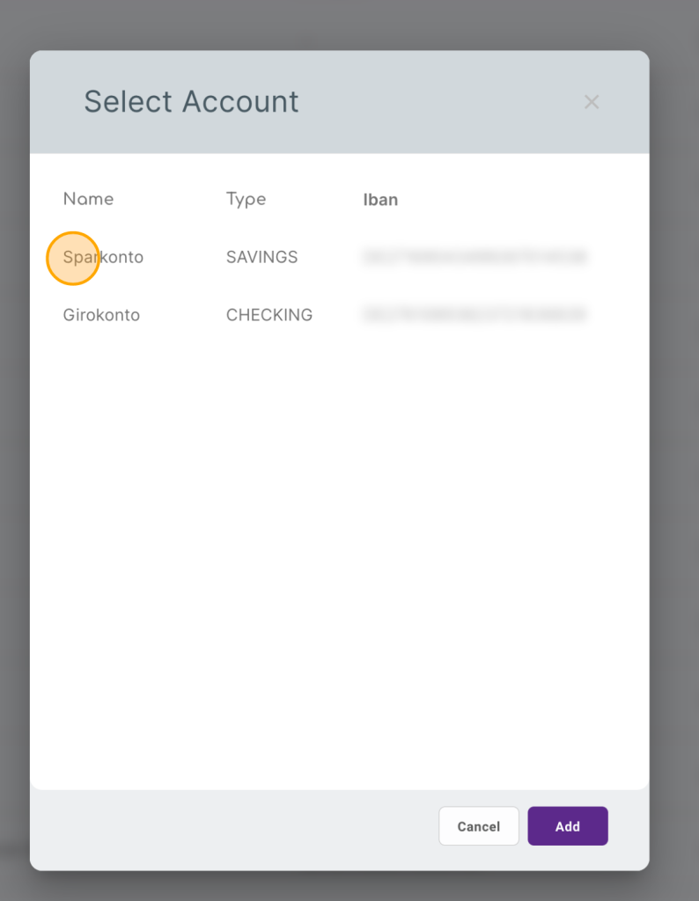Choose the Girokonto account name

pyautogui.click(x=101, y=315)
